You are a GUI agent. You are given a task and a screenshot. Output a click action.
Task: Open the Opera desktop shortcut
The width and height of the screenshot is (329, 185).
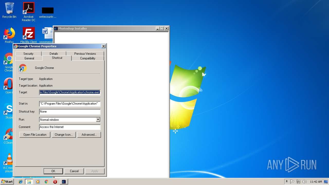(x=8, y=86)
